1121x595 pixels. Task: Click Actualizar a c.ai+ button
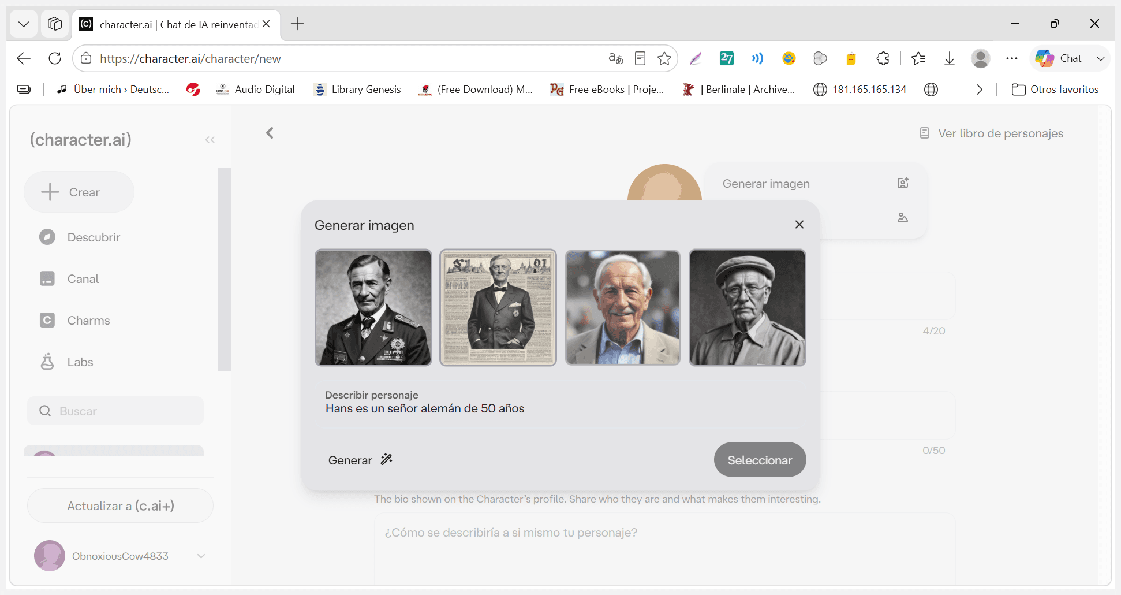click(x=120, y=505)
